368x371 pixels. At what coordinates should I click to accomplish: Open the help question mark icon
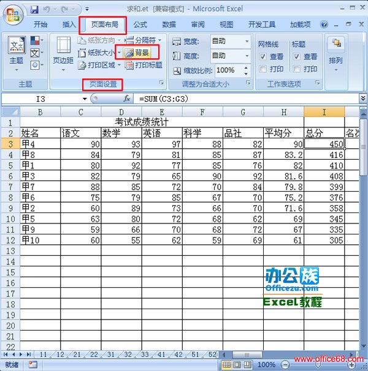pos(324,24)
